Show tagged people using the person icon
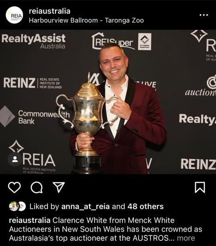Image resolution: width=216 pixels, height=246 pixels. coord(15,159)
